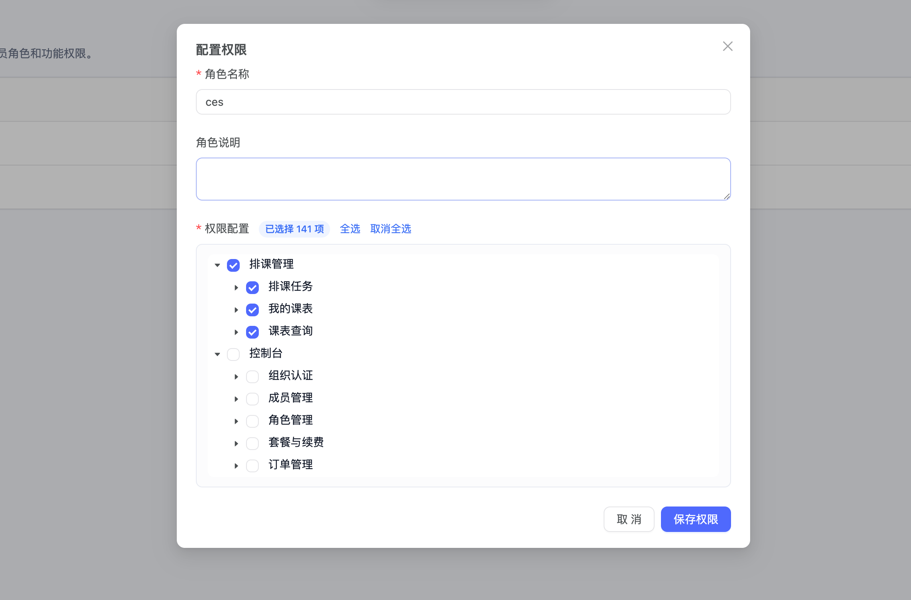Screen dimensions: 911x600
Task: Select the 排课管理 tree label
Action: click(272, 264)
